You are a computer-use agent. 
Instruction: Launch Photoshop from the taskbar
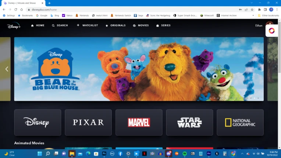[104, 154]
